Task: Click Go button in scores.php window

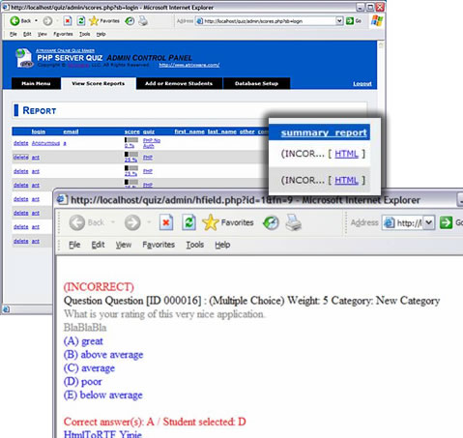Action: point(354,21)
